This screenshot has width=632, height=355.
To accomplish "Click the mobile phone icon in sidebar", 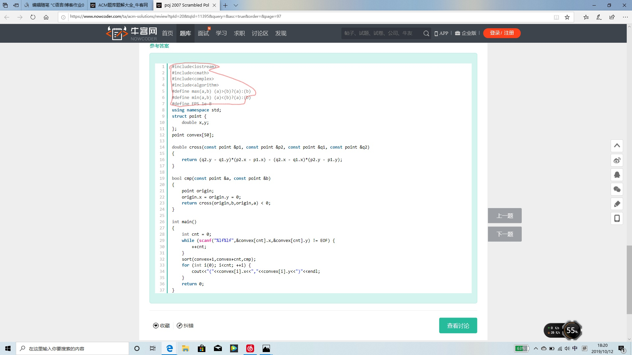I will (x=617, y=218).
